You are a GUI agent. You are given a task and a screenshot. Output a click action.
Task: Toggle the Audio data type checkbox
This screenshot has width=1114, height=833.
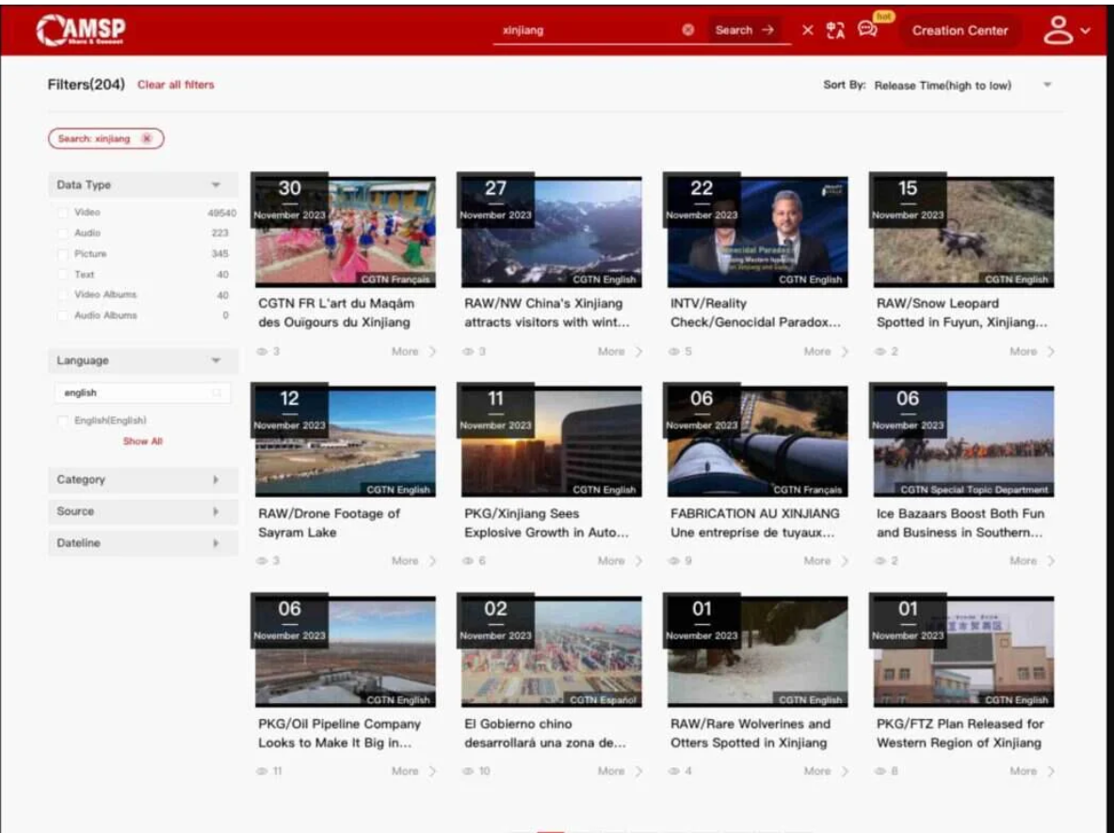click(62, 232)
